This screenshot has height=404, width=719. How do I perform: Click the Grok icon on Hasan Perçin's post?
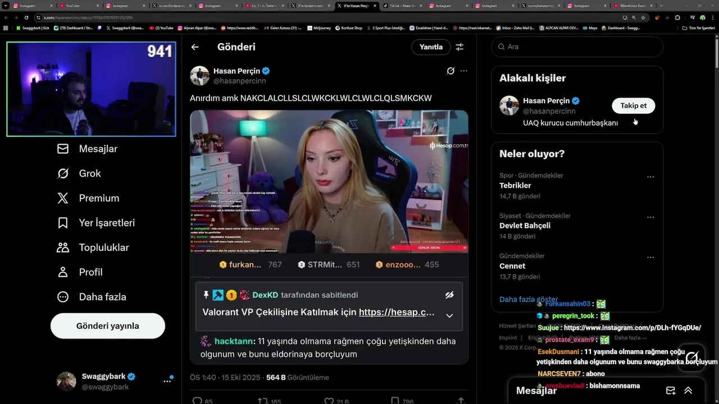click(450, 71)
